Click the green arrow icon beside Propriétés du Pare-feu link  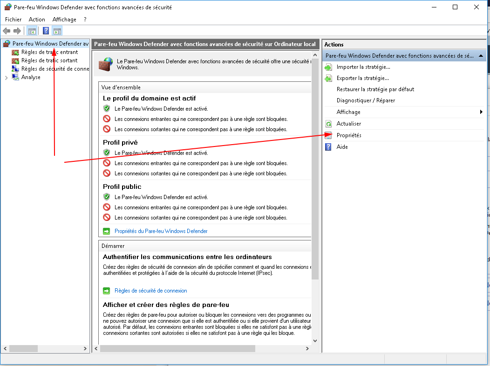click(x=107, y=231)
